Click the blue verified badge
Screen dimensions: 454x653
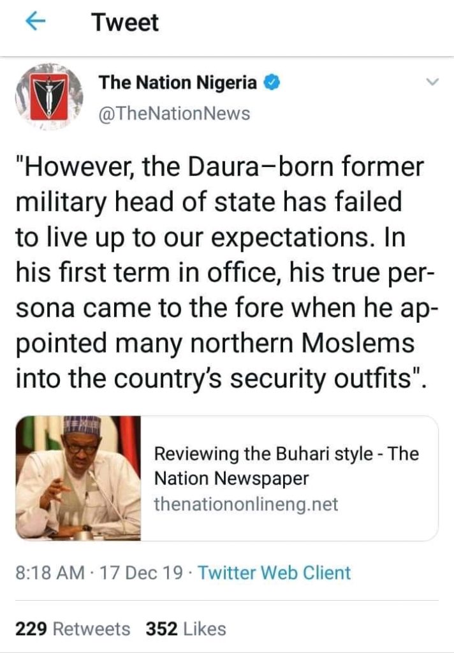[x=272, y=83]
